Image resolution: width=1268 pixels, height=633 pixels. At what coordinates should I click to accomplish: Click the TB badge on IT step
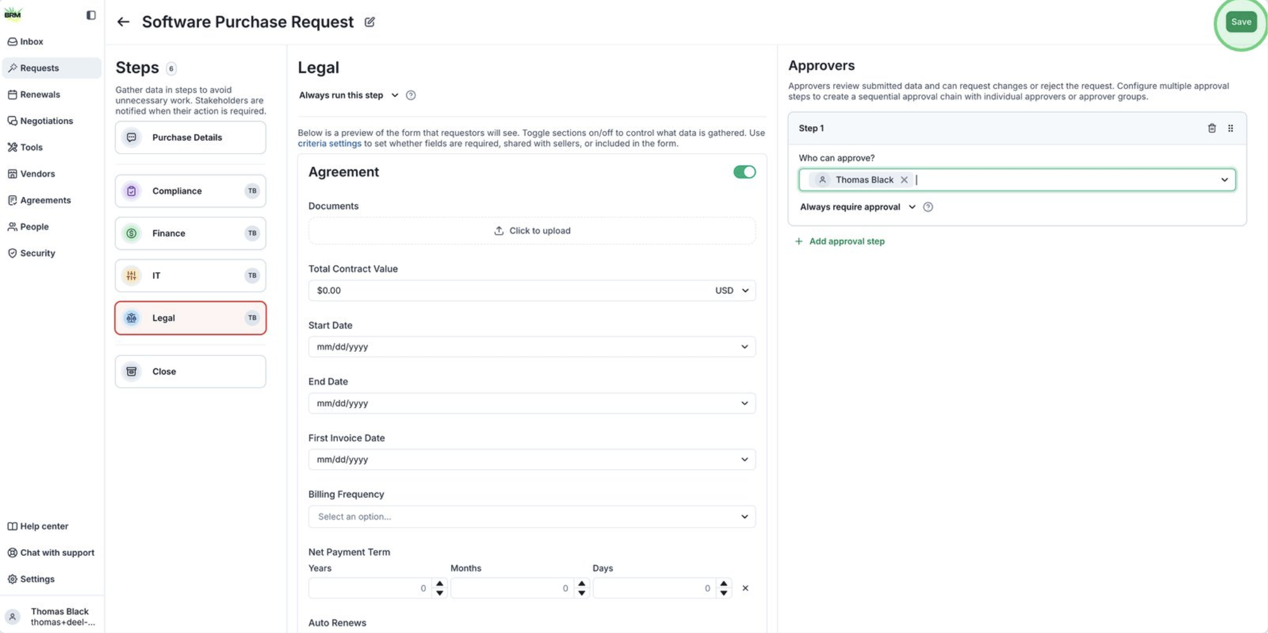(x=252, y=276)
